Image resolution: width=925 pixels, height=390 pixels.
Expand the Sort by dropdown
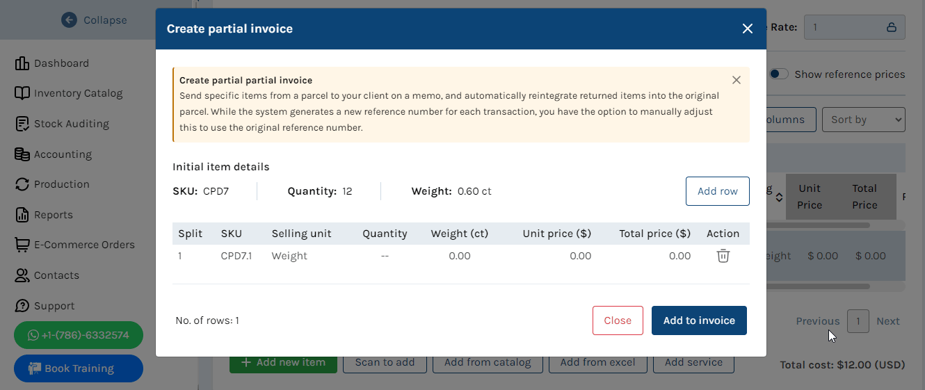point(863,120)
